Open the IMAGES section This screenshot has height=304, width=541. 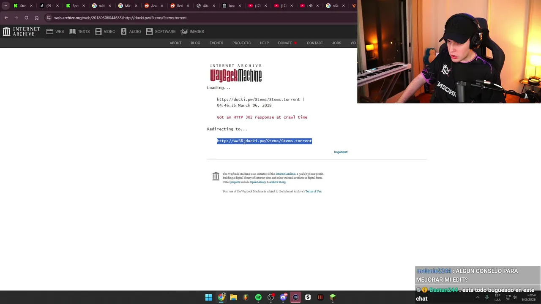192,32
